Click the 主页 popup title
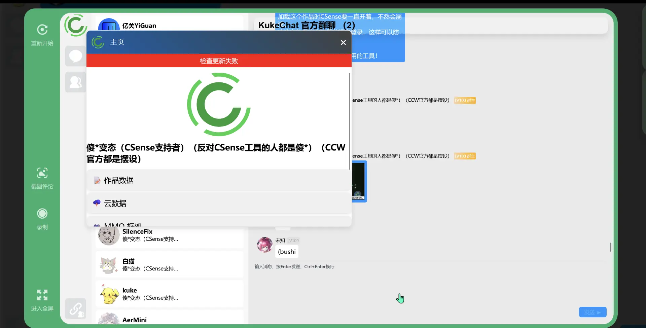 117,42
